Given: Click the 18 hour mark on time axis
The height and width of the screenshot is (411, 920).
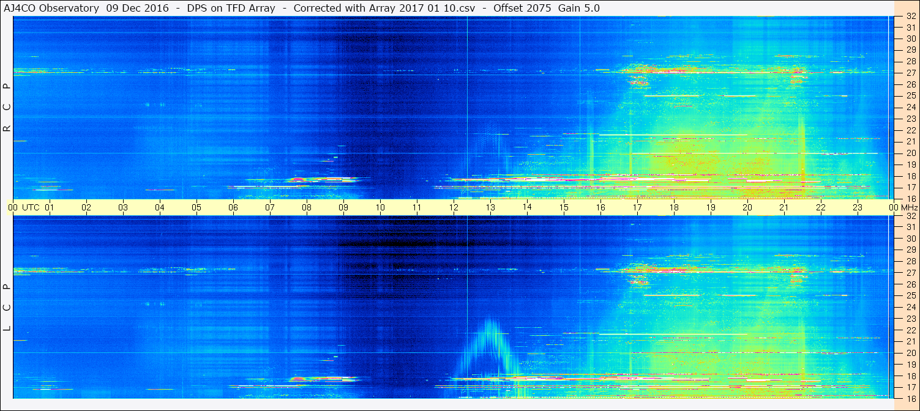Looking at the screenshot, I should (x=674, y=207).
